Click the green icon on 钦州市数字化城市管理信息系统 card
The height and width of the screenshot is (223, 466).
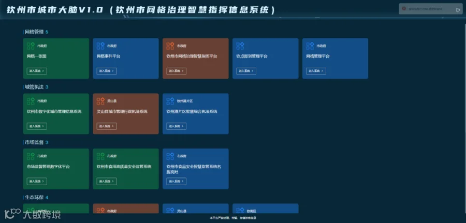31,101
